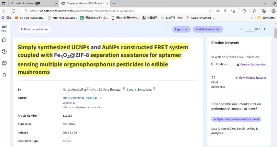277x147 pixels.
Task: Click the record number input field
Action: tap(249, 29)
